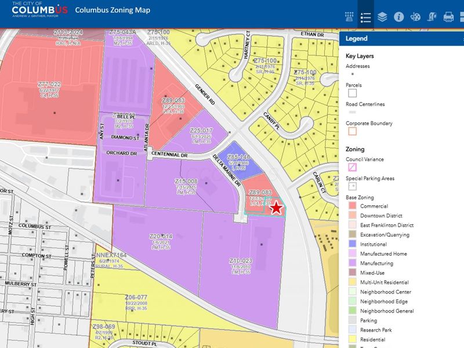Click the Columbus Zoning Map title

coord(112,11)
